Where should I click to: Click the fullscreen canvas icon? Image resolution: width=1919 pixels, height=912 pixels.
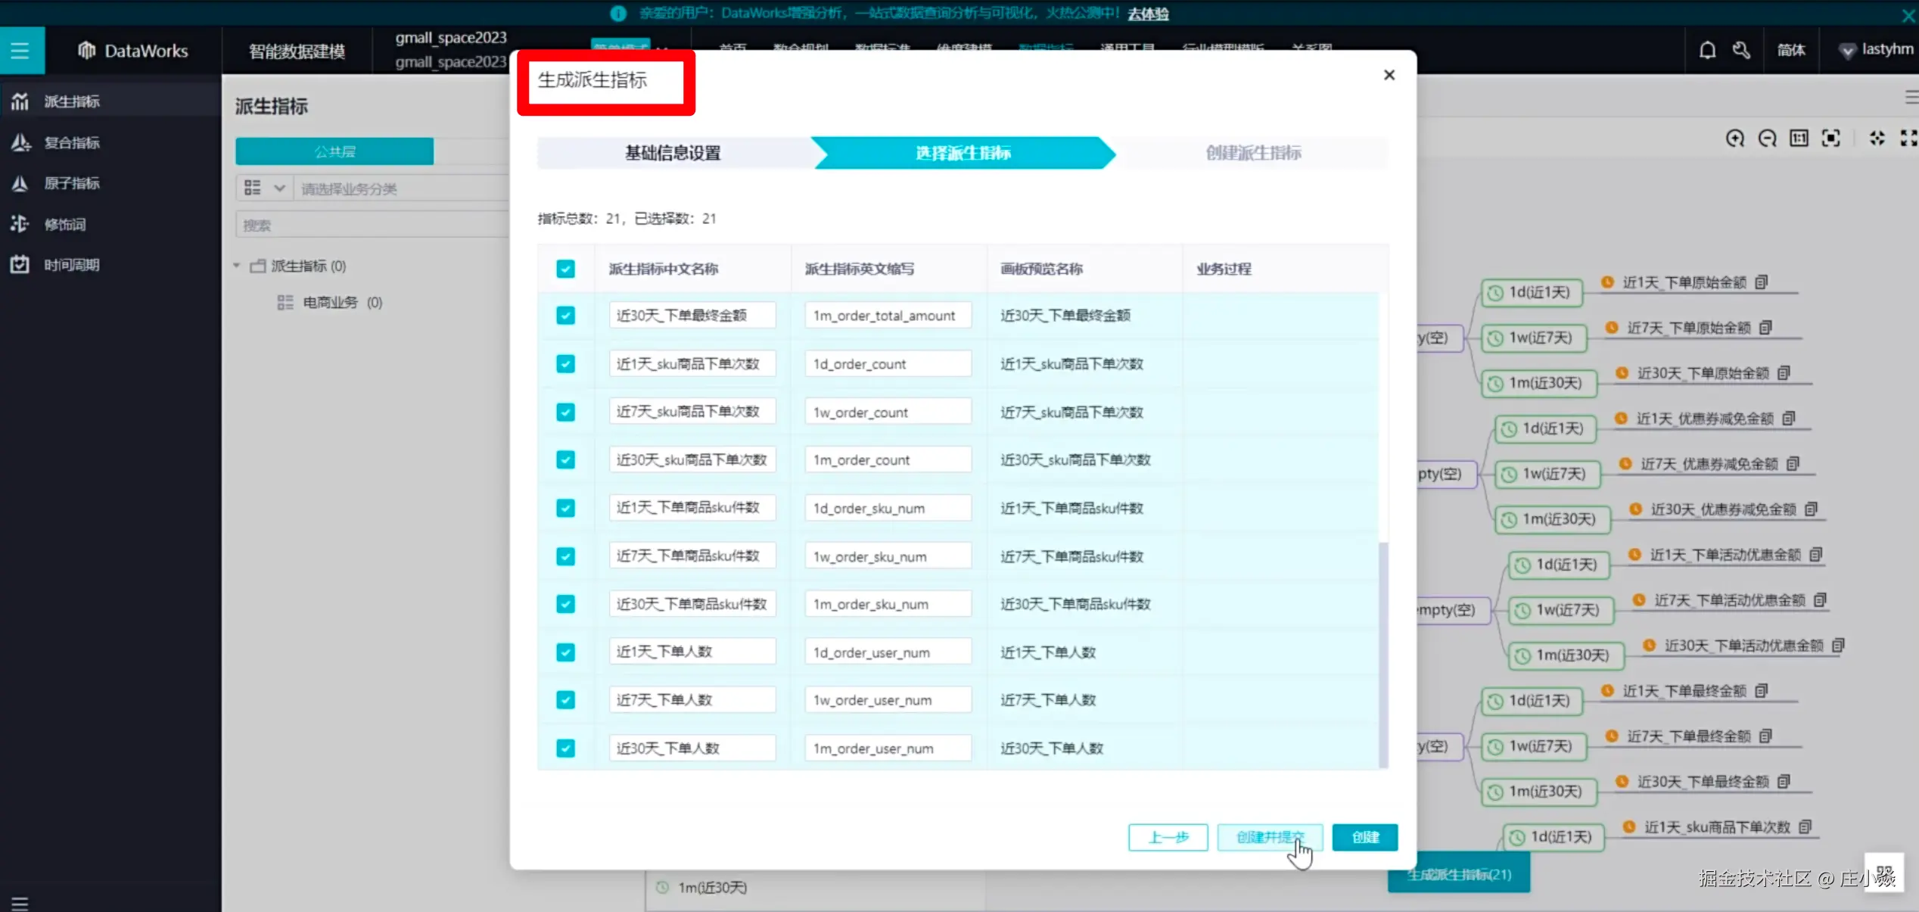click(1908, 139)
